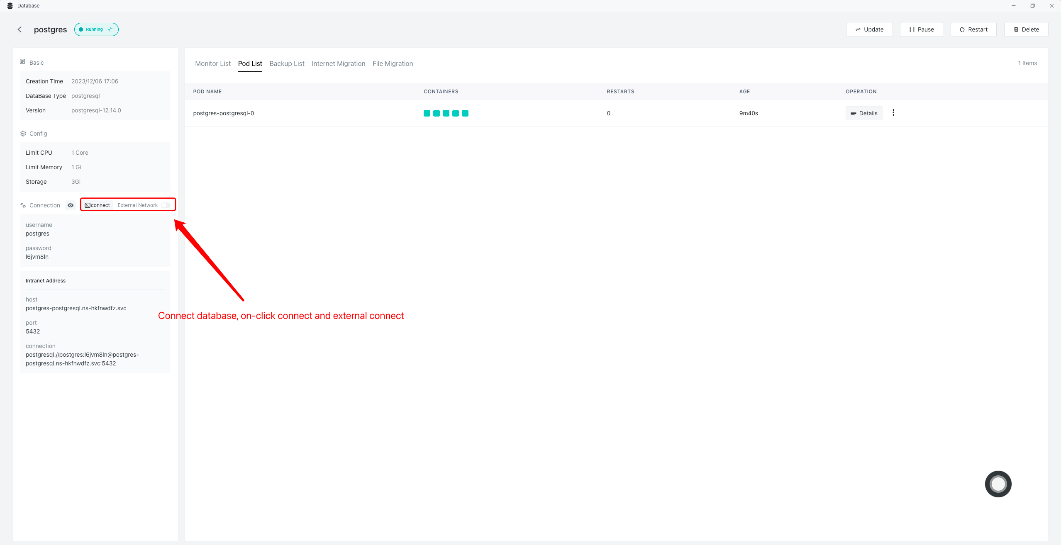Switch to the Monitor List tab
Screen dimensions: 1061x545
[x=213, y=63]
